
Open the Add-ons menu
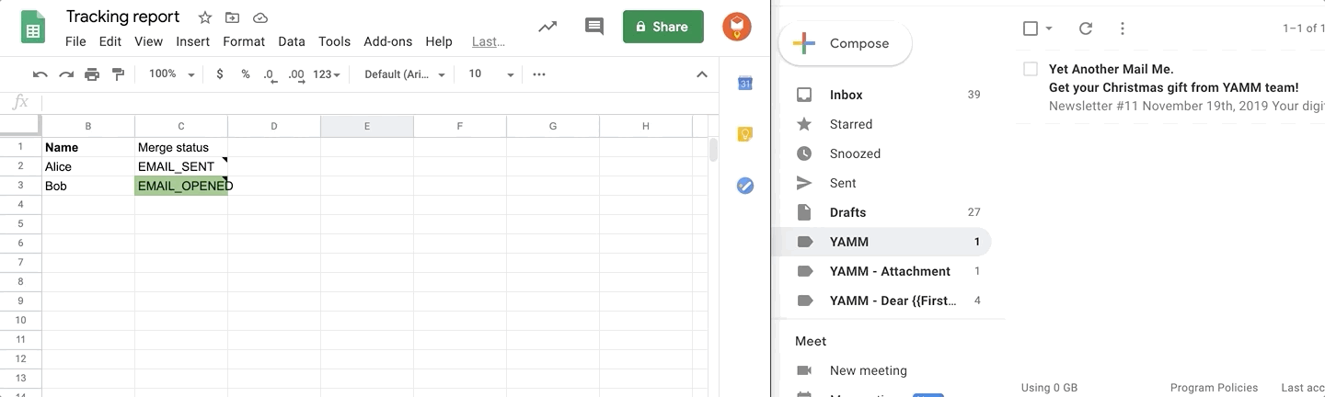(387, 41)
